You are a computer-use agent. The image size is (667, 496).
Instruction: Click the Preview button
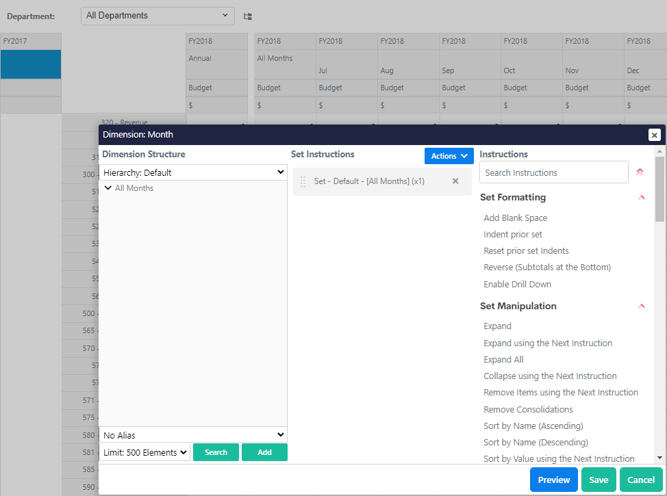(553, 480)
